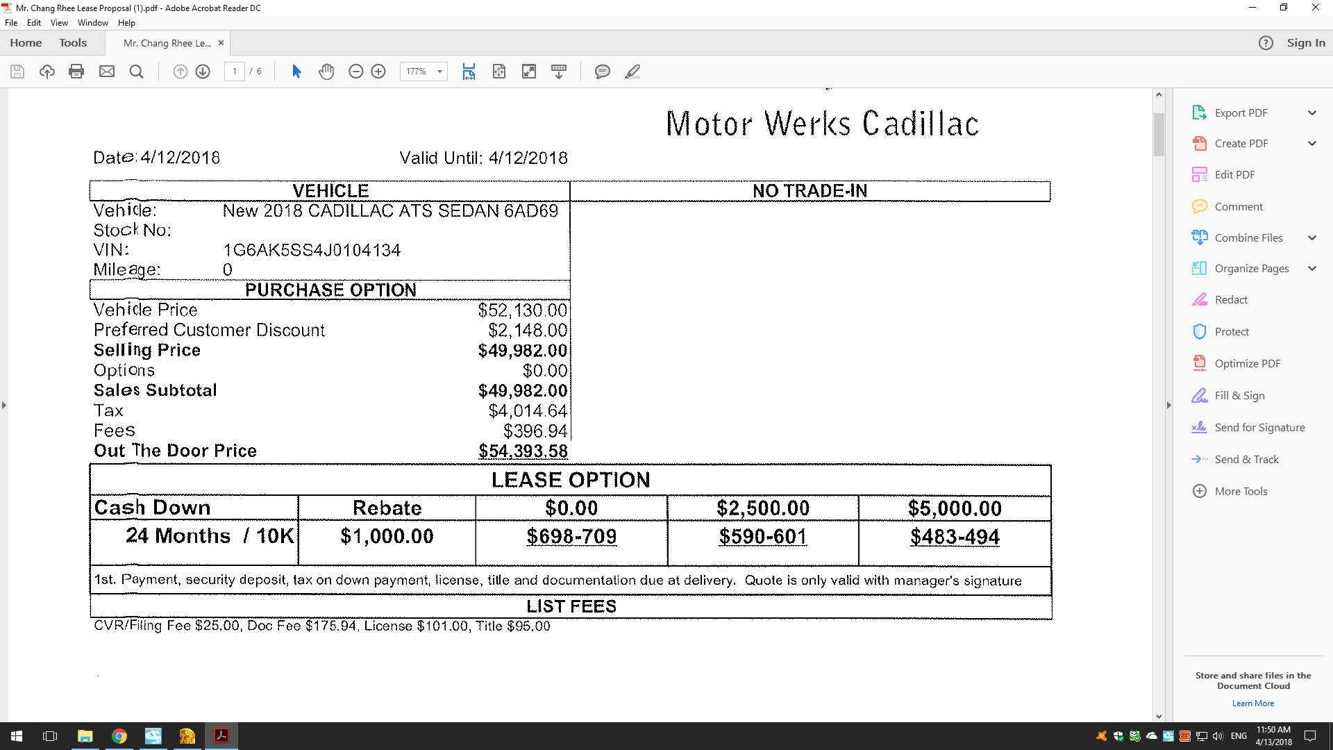The image size is (1333, 750).
Task: Go to next page arrow
Action: click(203, 72)
